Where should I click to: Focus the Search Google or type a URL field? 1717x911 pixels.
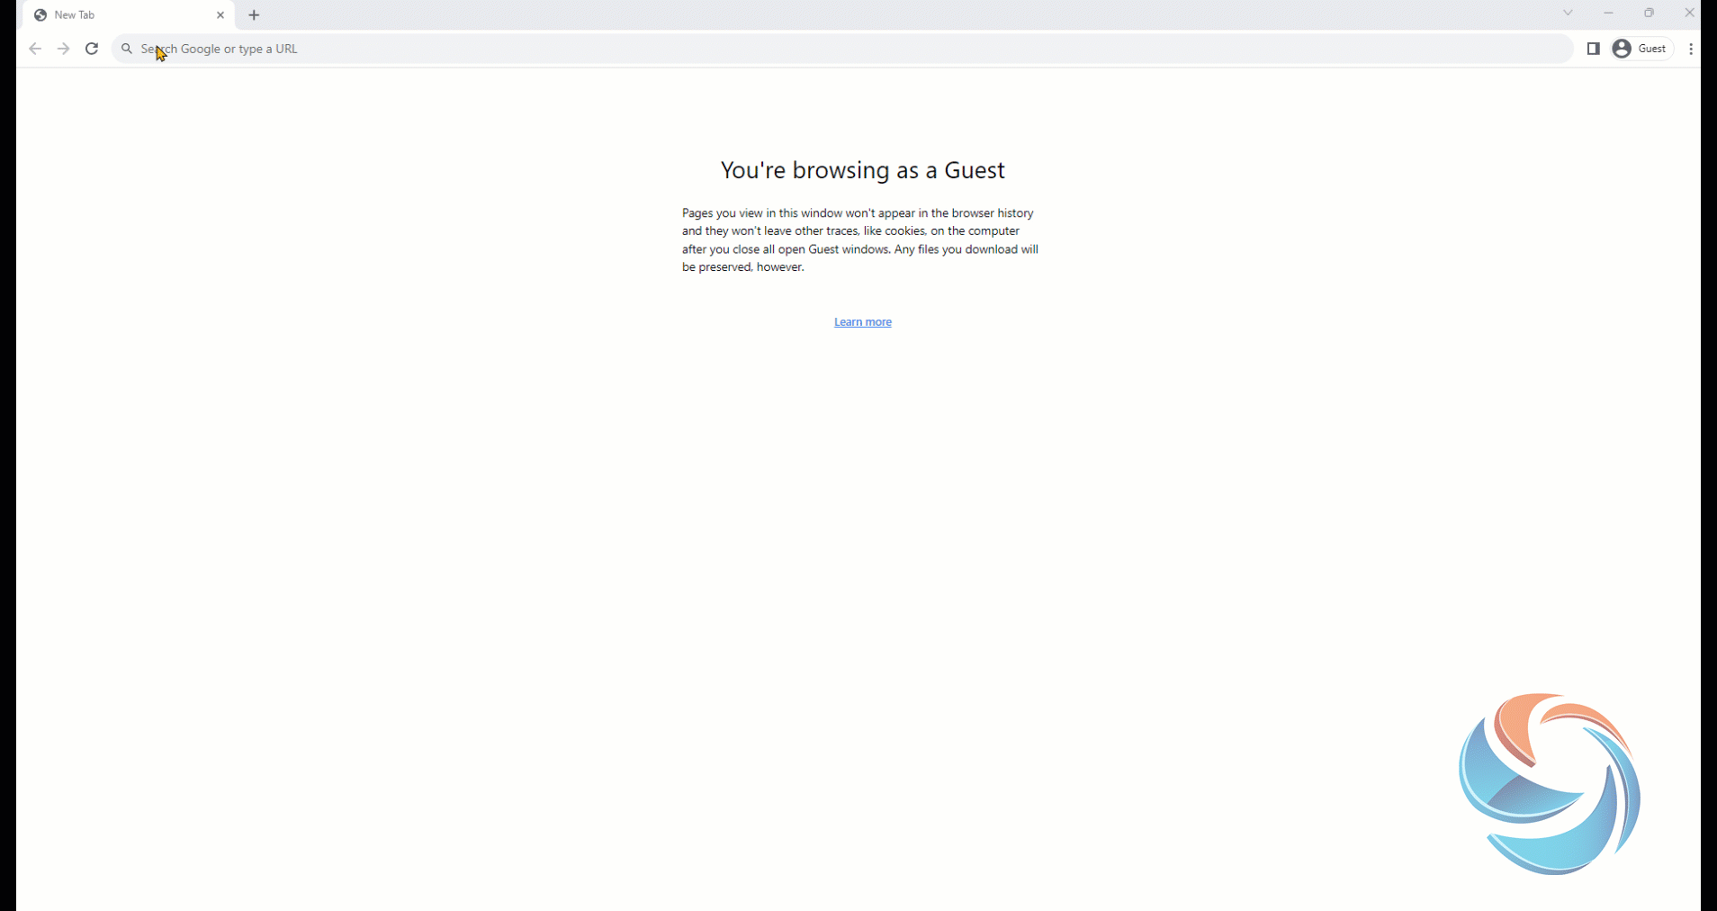842,49
